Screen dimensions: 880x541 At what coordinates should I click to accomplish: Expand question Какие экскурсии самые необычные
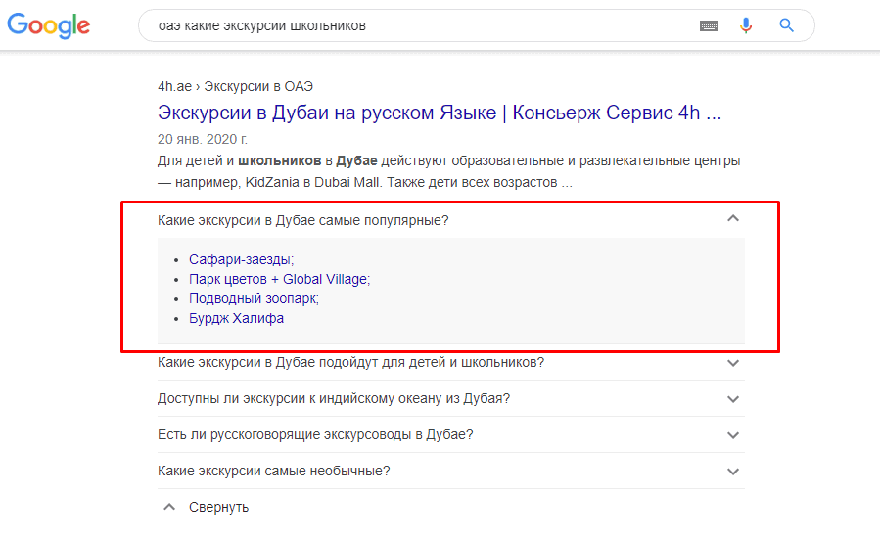tap(450, 471)
